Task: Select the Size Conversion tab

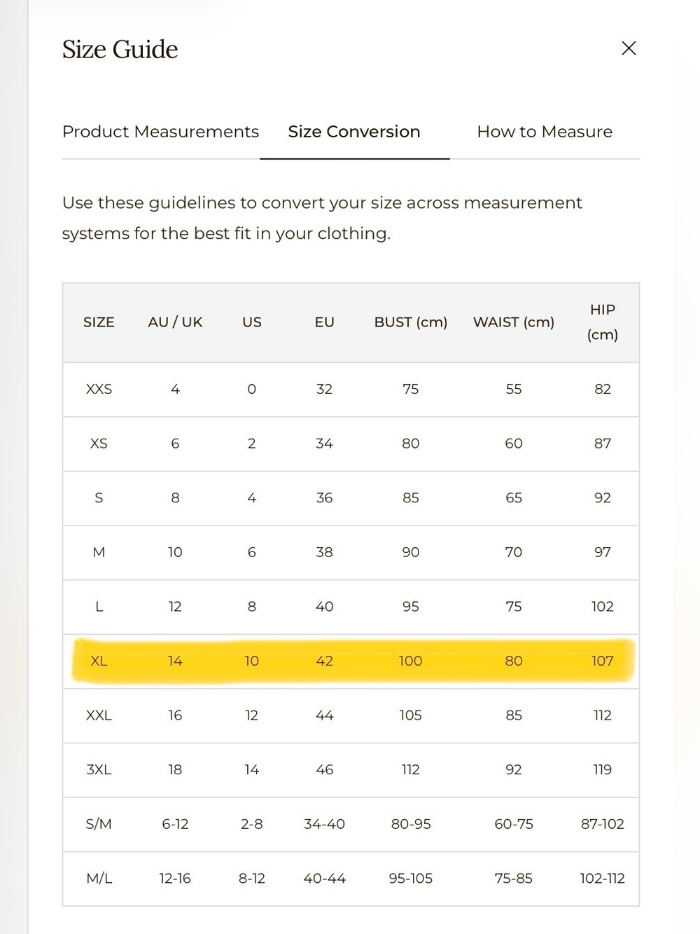Action: point(354,132)
